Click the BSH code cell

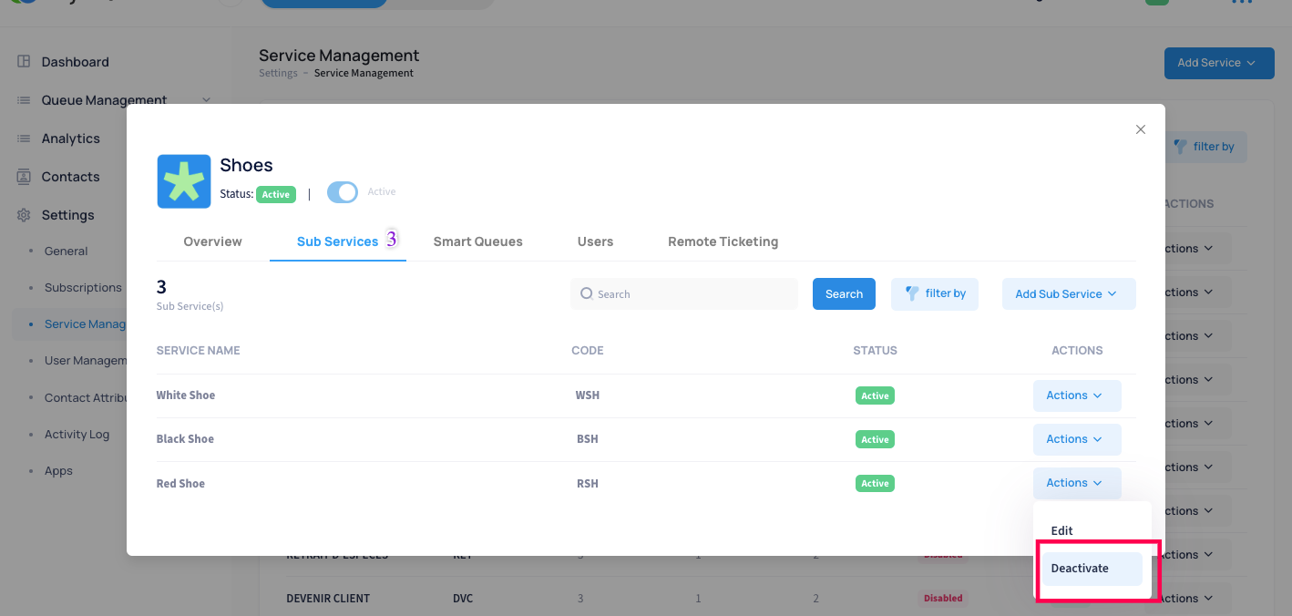(x=588, y=439)
